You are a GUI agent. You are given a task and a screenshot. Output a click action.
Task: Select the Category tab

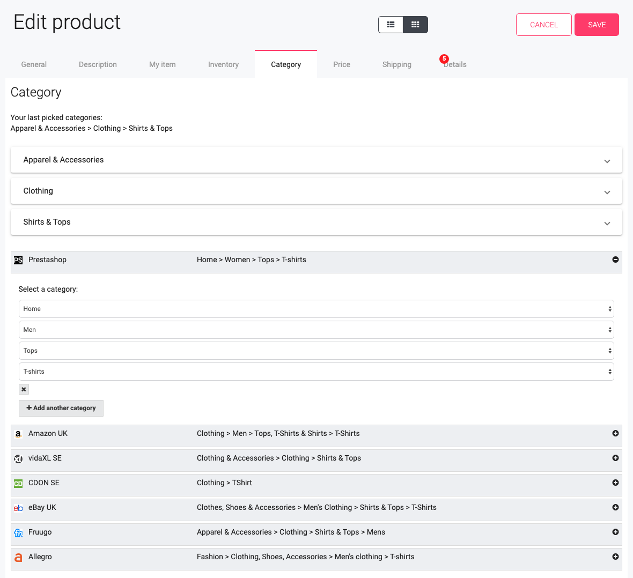(286, 64)
